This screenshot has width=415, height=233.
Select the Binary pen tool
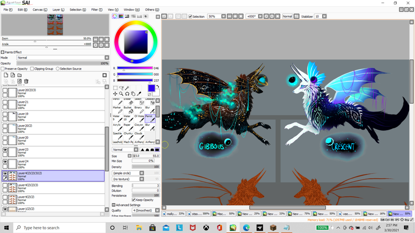point(139,110)
